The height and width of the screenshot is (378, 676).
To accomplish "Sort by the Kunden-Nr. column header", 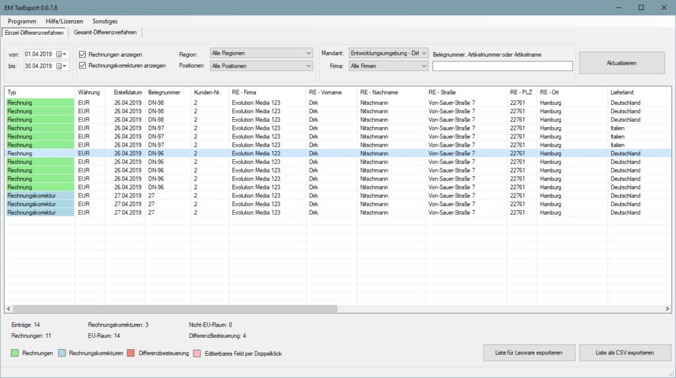I will click(x=210, y=92).
